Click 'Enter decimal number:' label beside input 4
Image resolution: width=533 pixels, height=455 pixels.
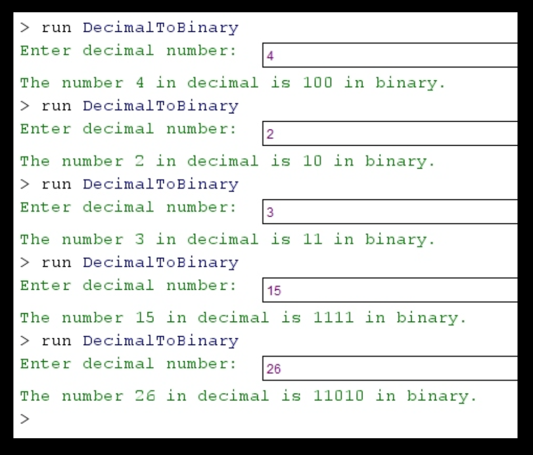pyautogui.click(x=128, y=51)
